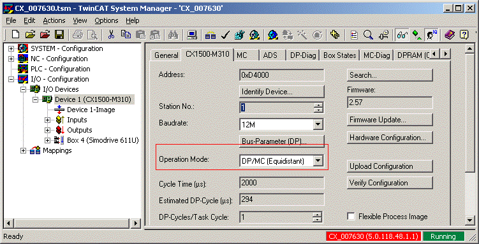Open the Actions menu

point(54,21)
